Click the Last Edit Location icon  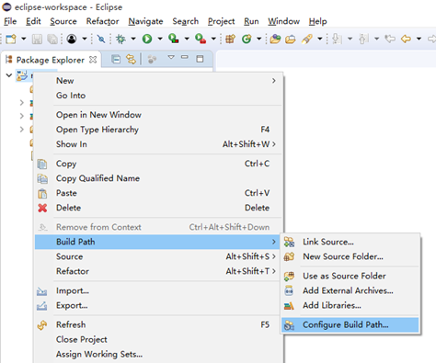390,39
